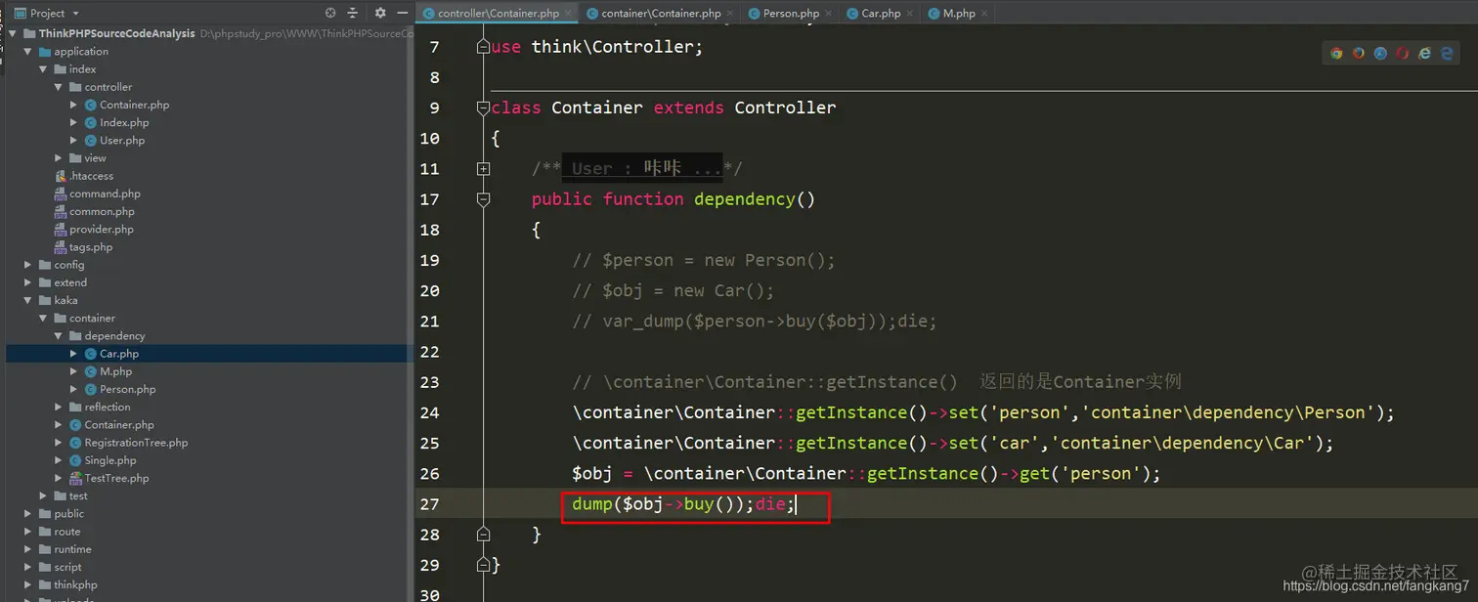Screen dimensions: 1478x602
Task: Expand the runtime folder
Action: tap(27, 549)
